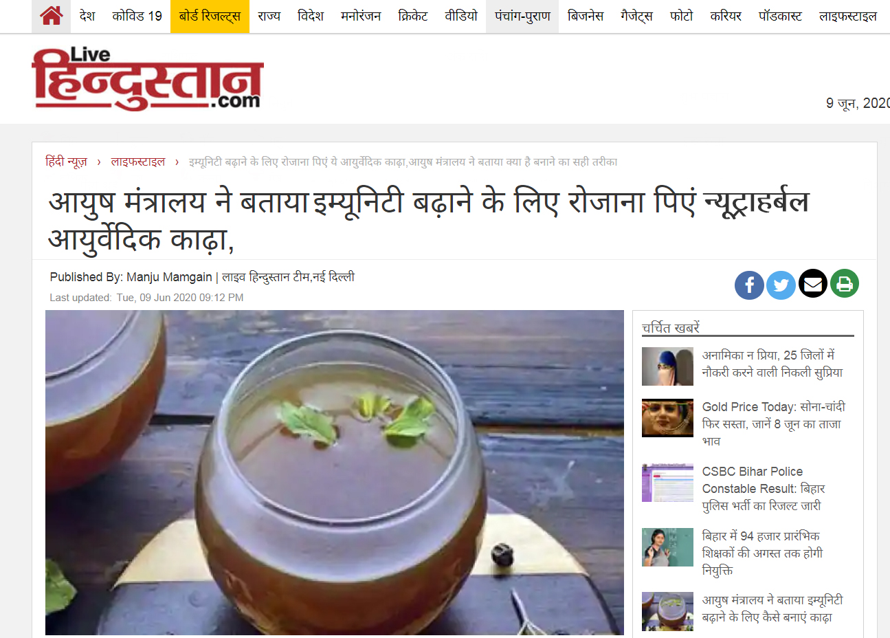The height and width of the screenshot is (638, 890).
Task: Share article via Twitter bird icon
Action: point(781,285)
